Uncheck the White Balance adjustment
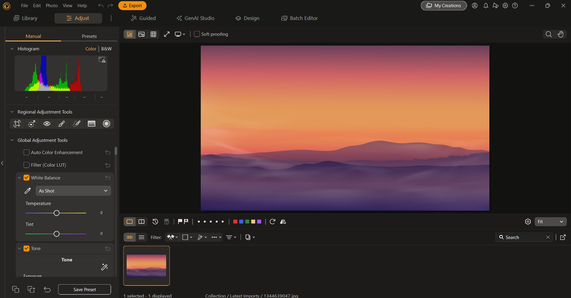 click(x=26, y=178)
